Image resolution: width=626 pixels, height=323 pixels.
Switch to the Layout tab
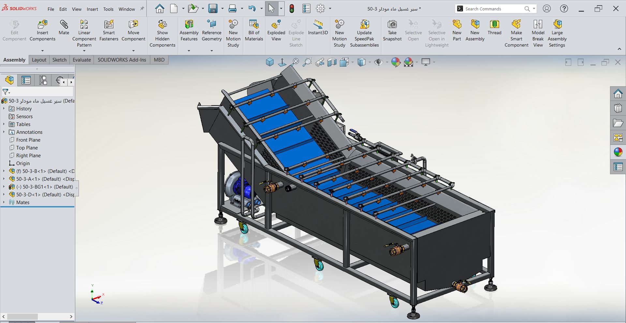tap(39, 60)
